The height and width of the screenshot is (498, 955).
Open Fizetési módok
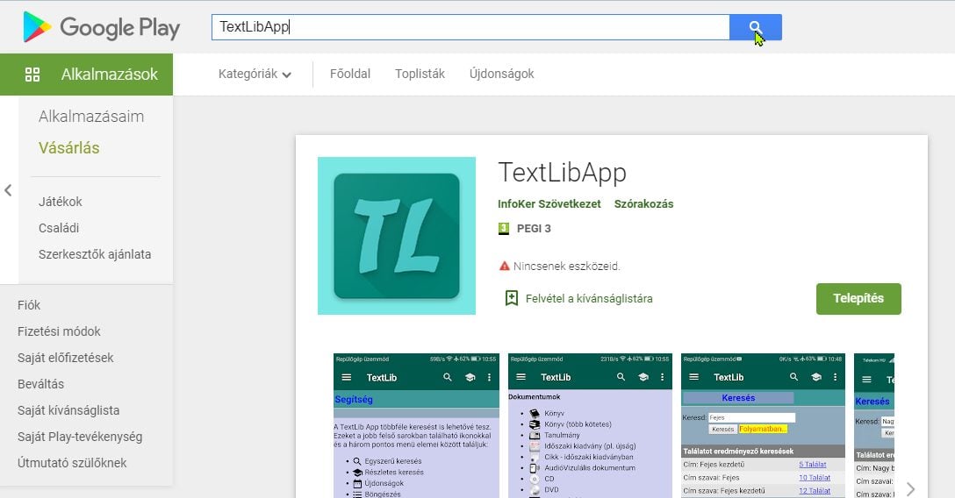(59, 331)
